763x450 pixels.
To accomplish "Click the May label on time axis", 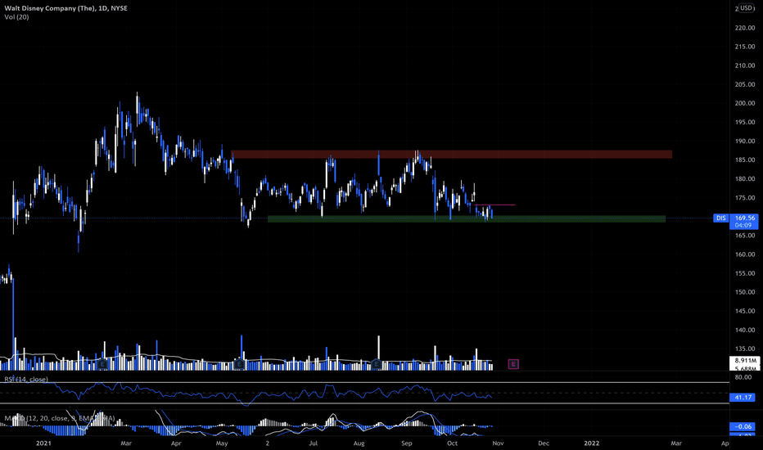I will coord(222,443).
